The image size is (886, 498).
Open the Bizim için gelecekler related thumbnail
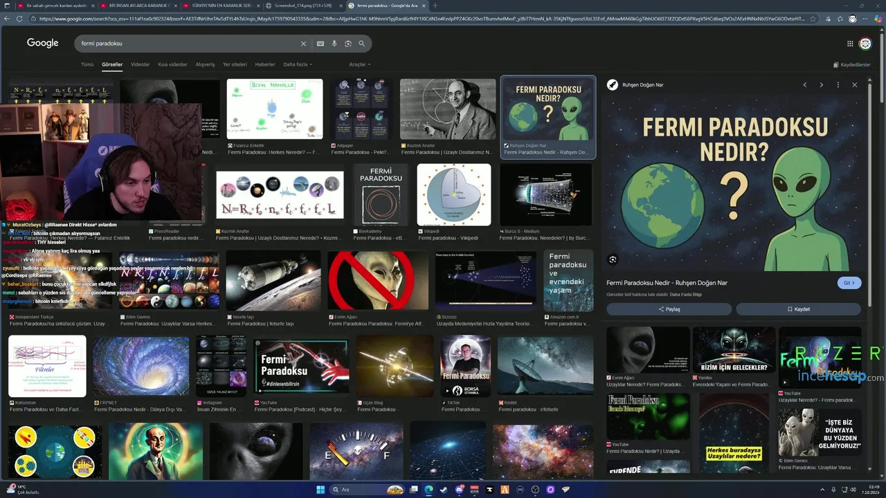pos(734,350)
